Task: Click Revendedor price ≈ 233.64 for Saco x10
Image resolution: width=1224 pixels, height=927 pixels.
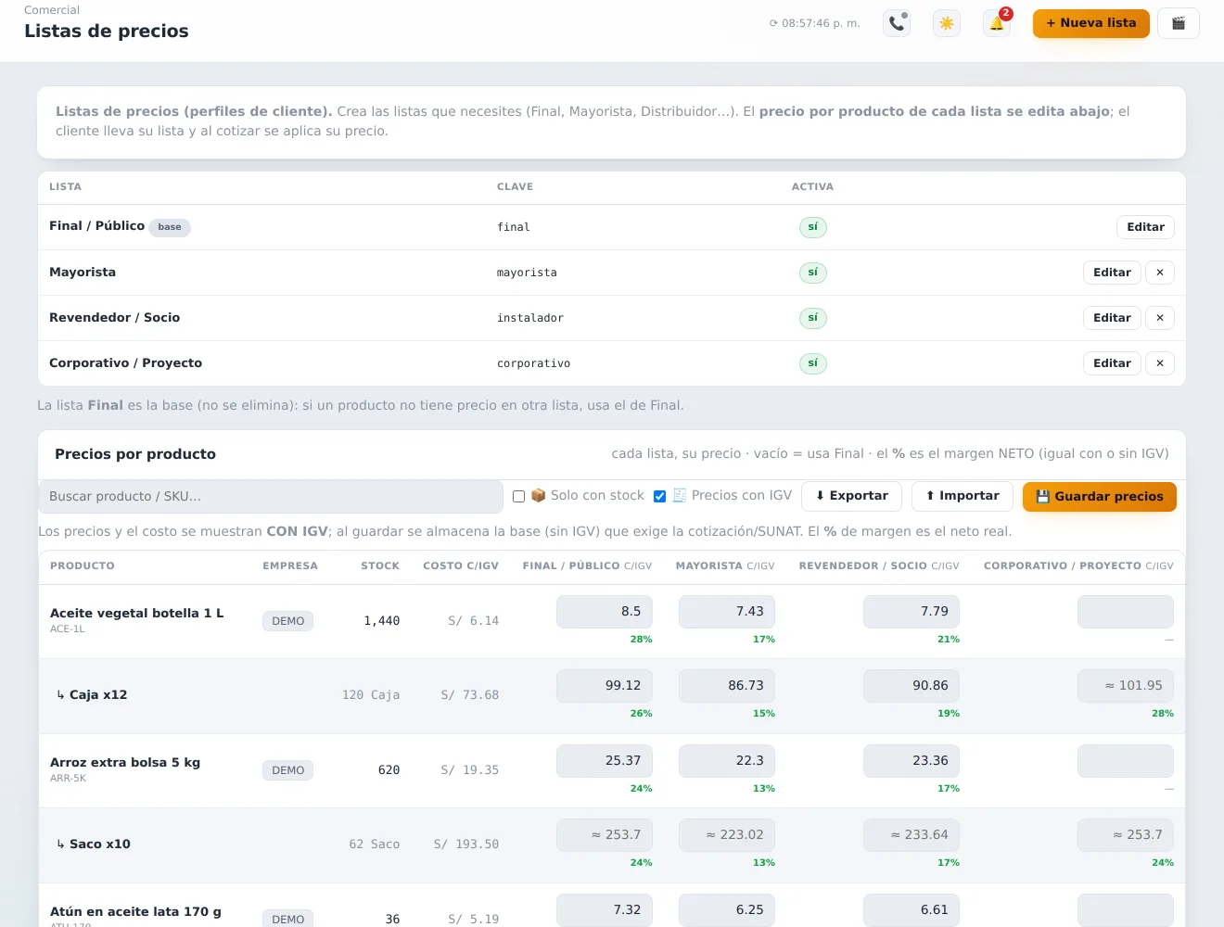Action: pos(912,835)
